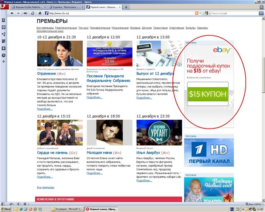This screenshot has height=212, width=265.
Task: Open the Ток-шоу category link
Action: point(83,28)
